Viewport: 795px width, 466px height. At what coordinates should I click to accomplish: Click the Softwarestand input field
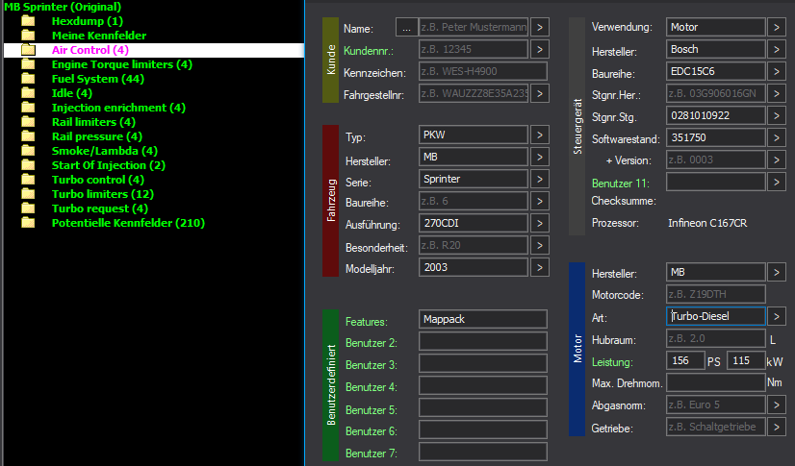pos(715,138)
